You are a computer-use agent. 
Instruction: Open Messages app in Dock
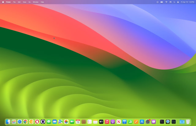[x=49, y=121]
